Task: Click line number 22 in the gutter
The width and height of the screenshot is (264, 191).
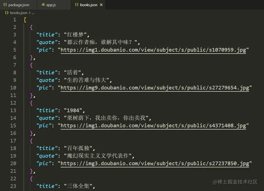Action: click(13, 179)
